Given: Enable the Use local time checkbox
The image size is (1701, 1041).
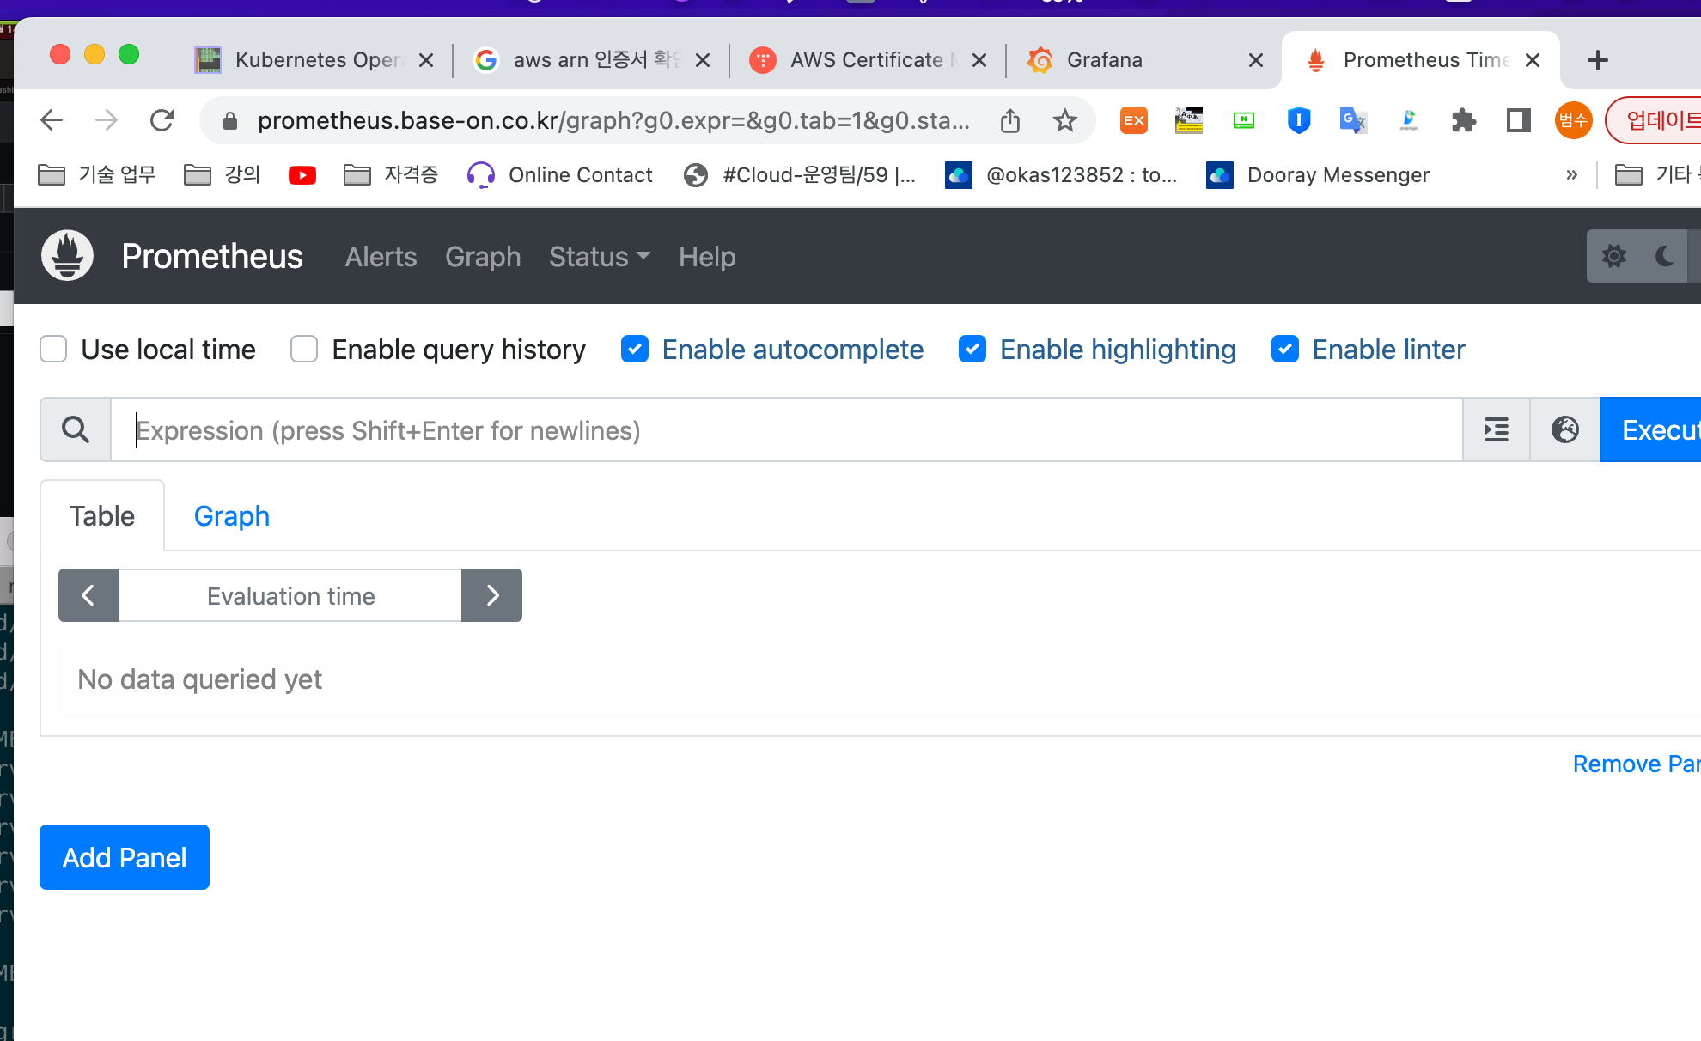Looking at the screenshot, I should (x=53, y=350).
